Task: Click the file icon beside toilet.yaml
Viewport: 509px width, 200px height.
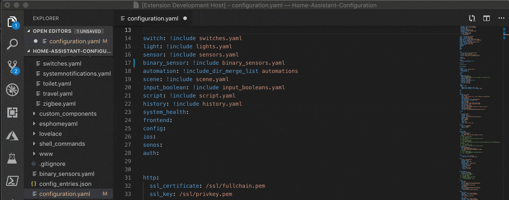Action: tap(38, 83)
